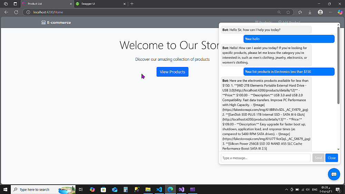Open Outlook from the taskbar
Viewport: 345px width, 194px height.
tap(115, 190)
